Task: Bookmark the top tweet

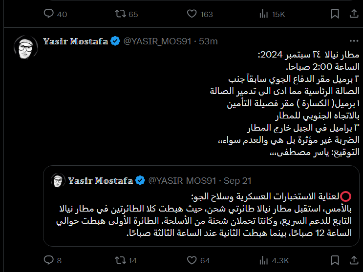Action: point(334,14)
